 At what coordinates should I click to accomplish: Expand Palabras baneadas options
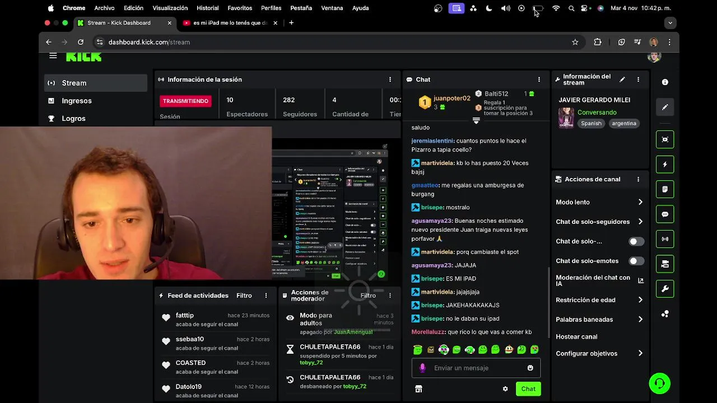(640, 320)
